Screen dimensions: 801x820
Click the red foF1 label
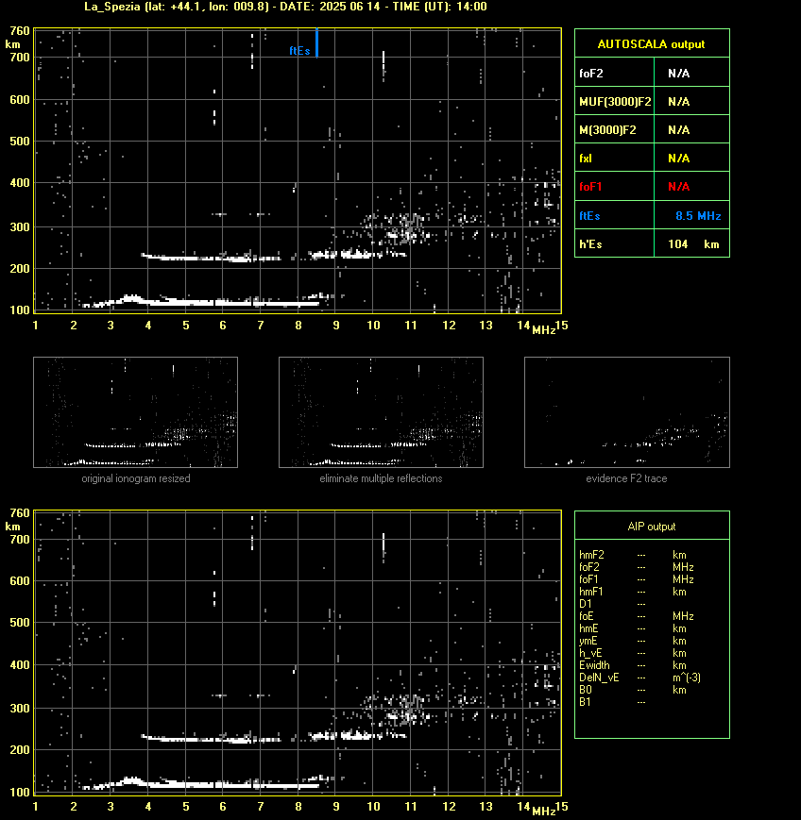point(590,187)
